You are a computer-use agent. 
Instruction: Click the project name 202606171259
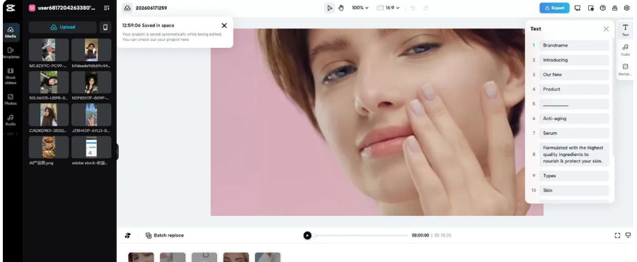tap(151, 8)
